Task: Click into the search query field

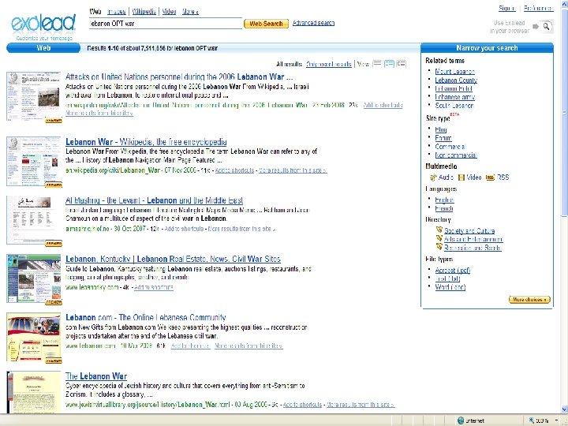Action: [165, 24]
